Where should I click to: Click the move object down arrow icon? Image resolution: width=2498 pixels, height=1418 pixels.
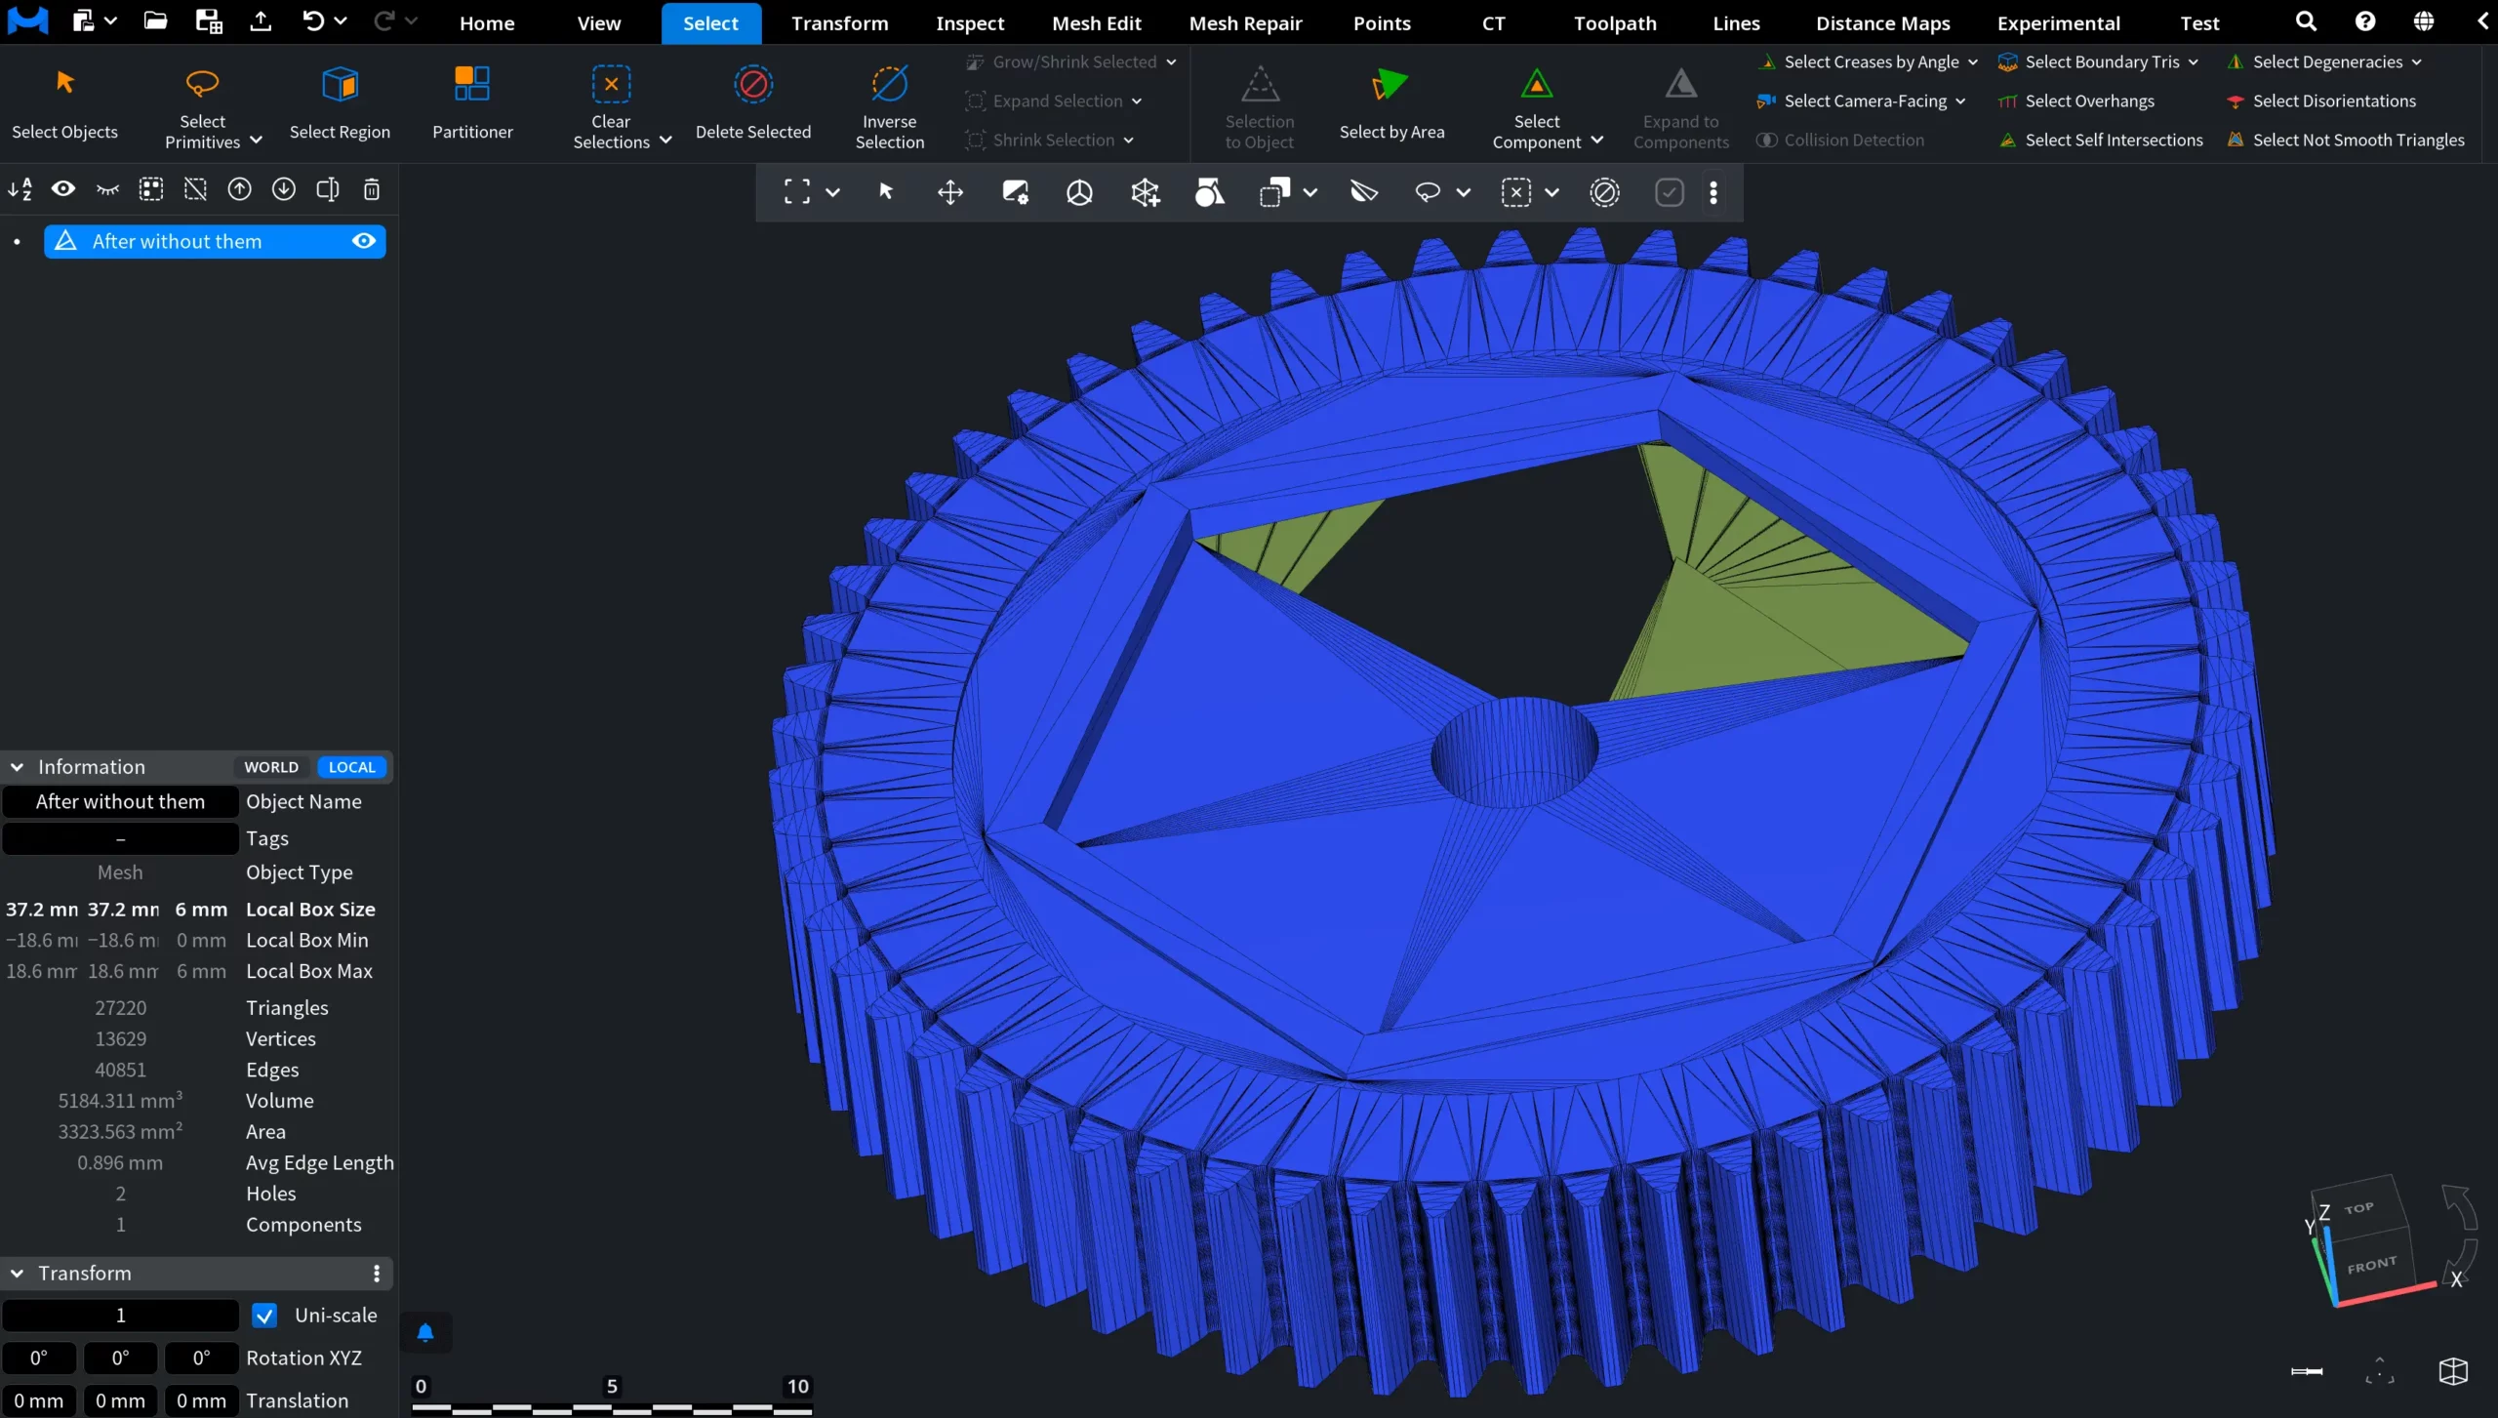[283, 189]
